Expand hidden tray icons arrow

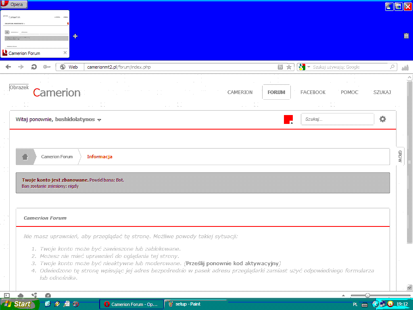coord(375,304)
